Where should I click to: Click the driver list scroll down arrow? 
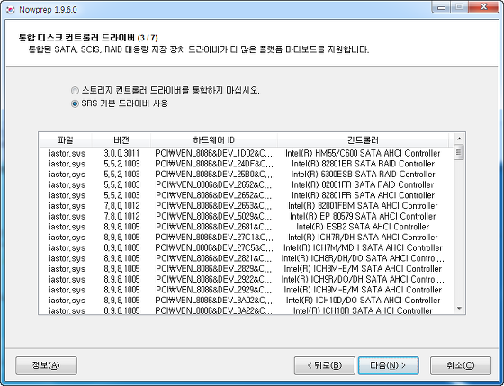coord(459,309)
